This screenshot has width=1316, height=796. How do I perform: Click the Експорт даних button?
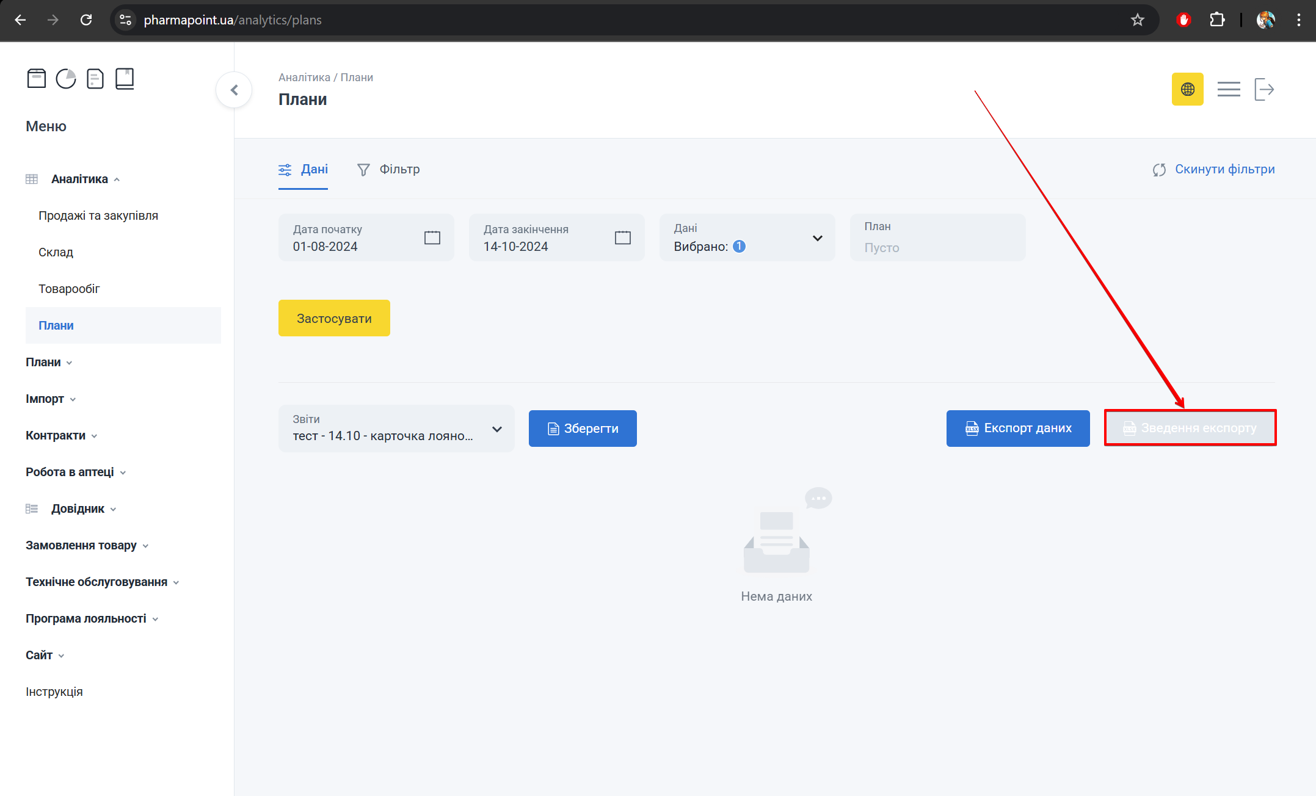(1017, 429)
